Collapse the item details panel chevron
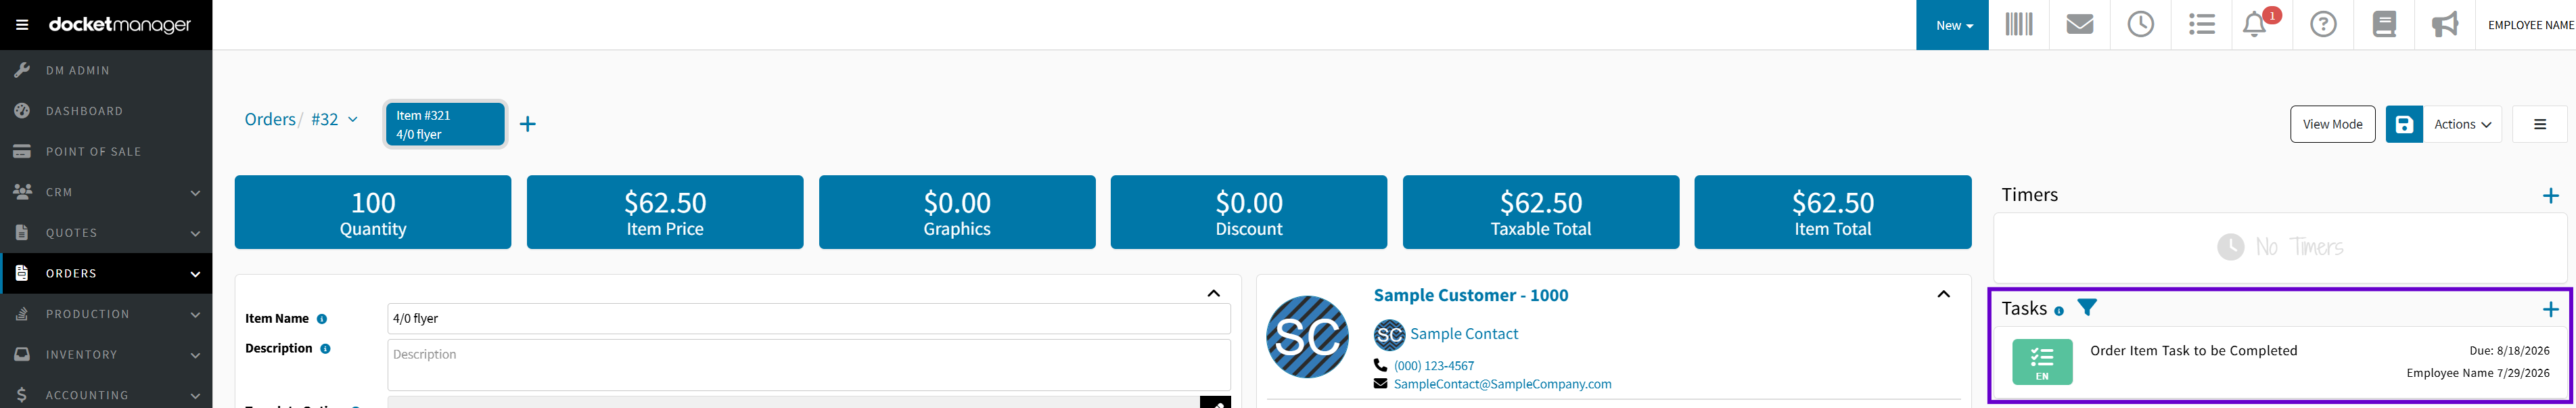This screenshot has width=2576, height=408. [1213, 293]
